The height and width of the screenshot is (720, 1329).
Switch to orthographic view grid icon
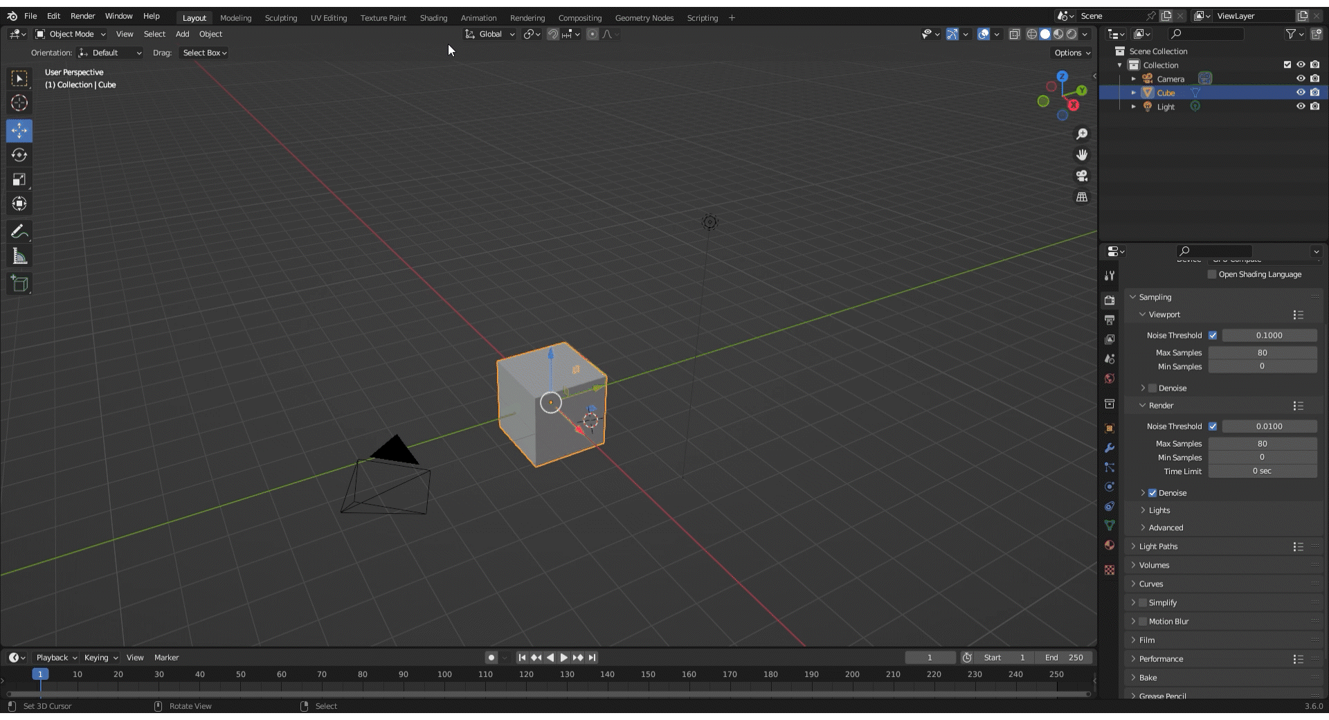[1082, 197]
